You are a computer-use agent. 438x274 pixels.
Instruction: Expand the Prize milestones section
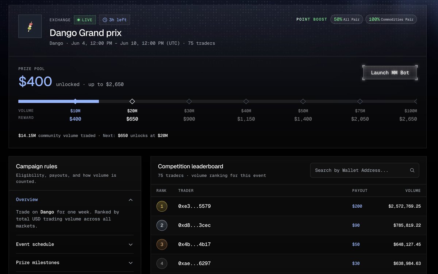(x=131, y=263)
